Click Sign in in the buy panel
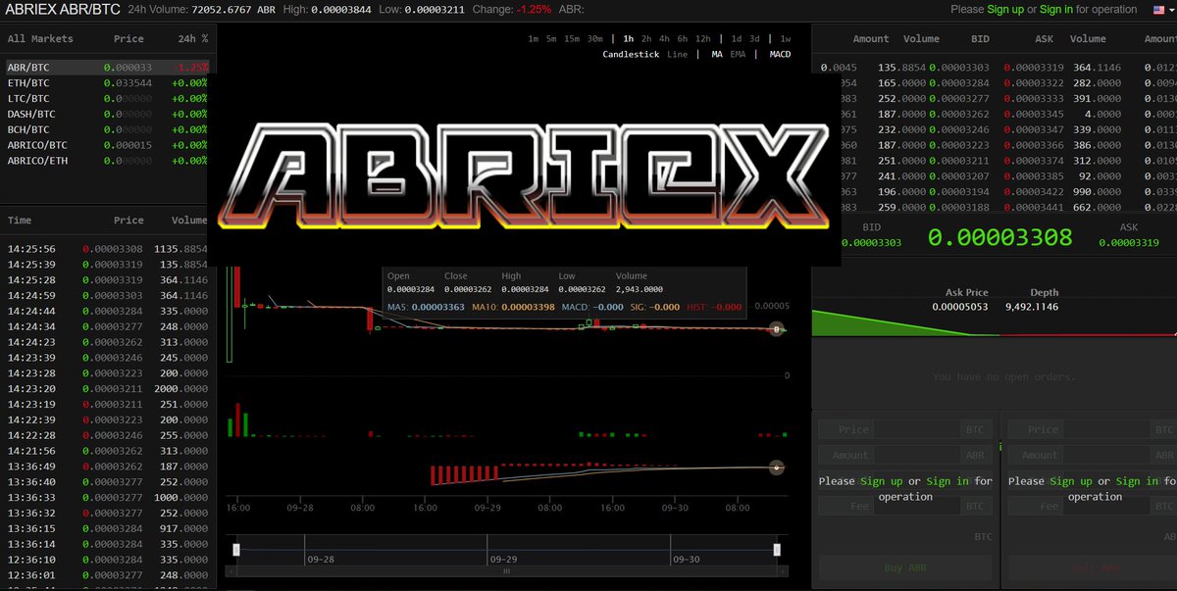The image size is (1177, 591). point(947,481)
